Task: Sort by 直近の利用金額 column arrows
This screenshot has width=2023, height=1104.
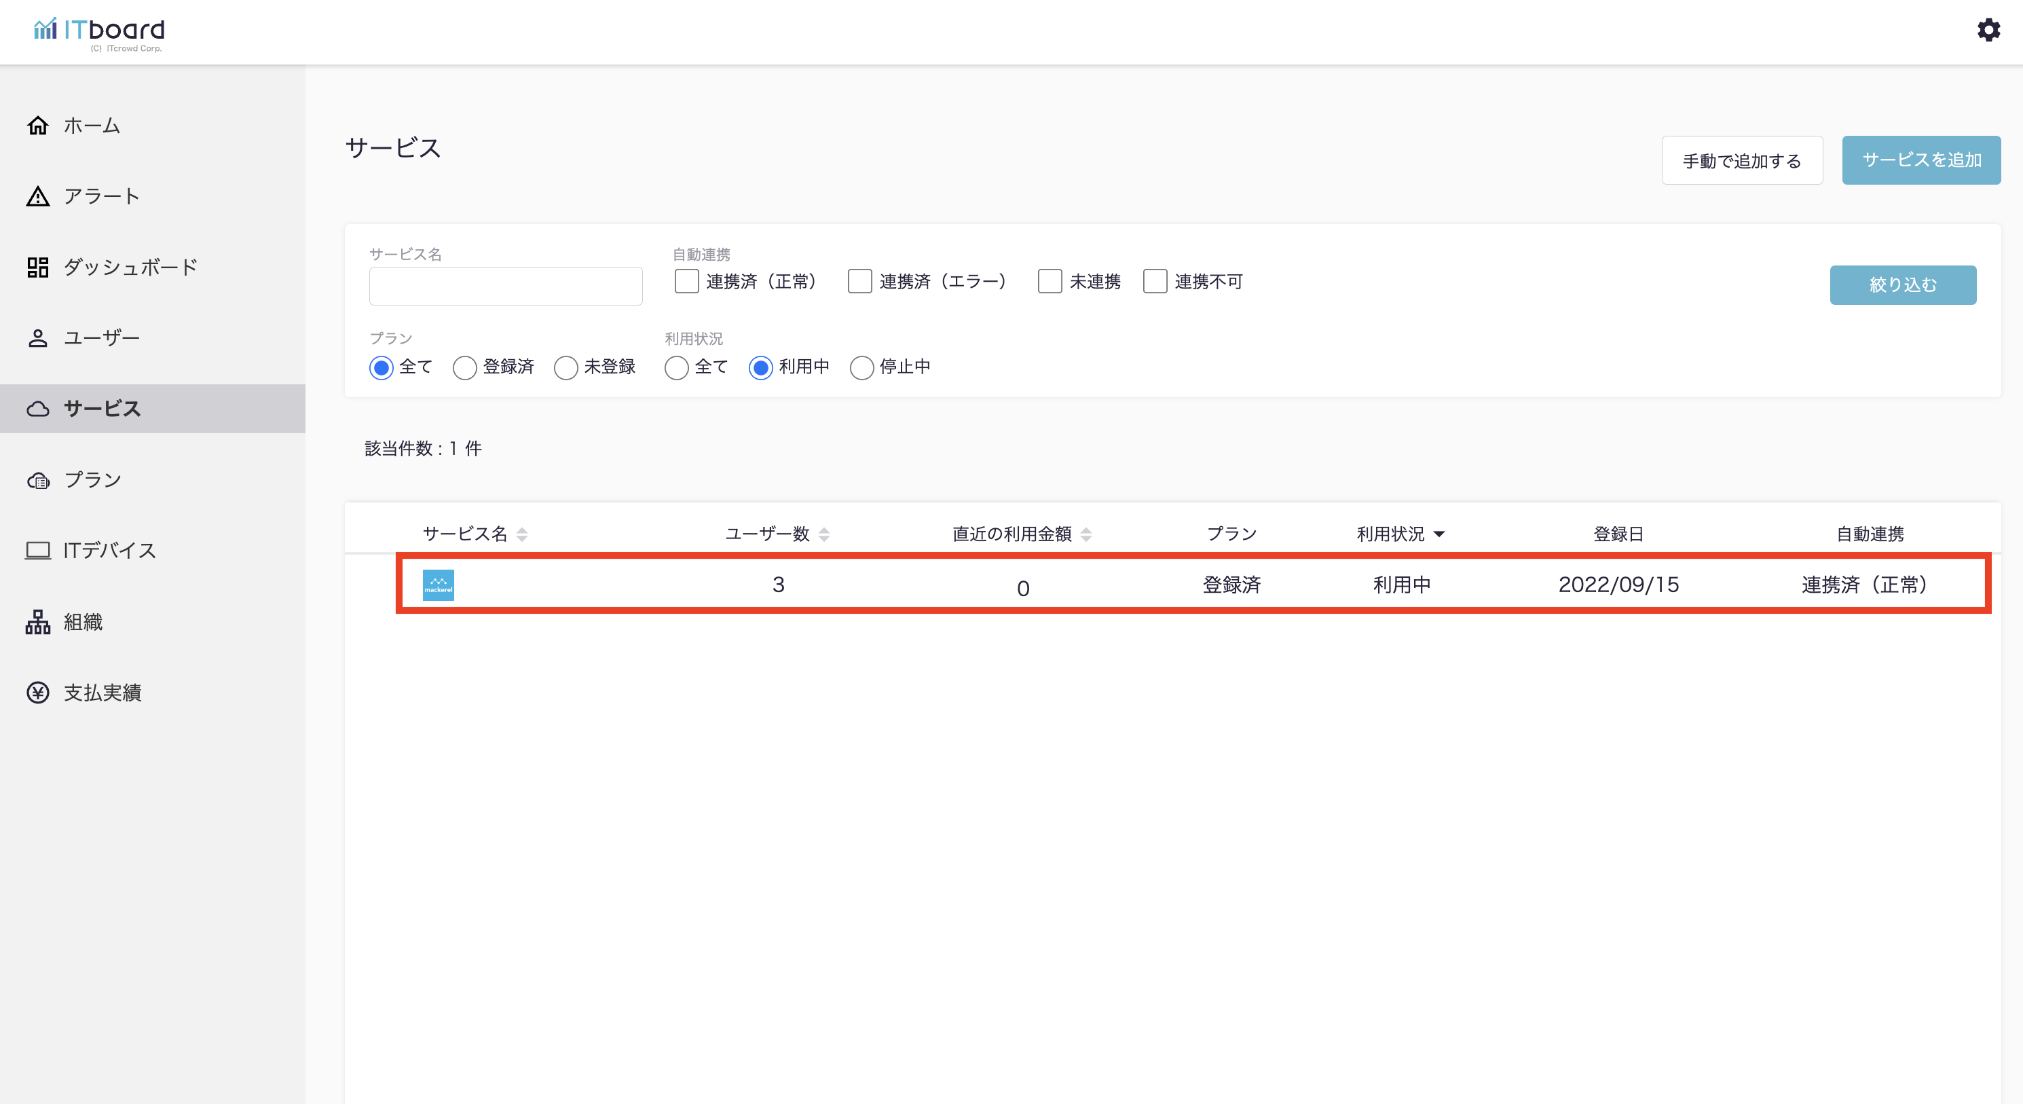Action: (x=1086, y=534)
